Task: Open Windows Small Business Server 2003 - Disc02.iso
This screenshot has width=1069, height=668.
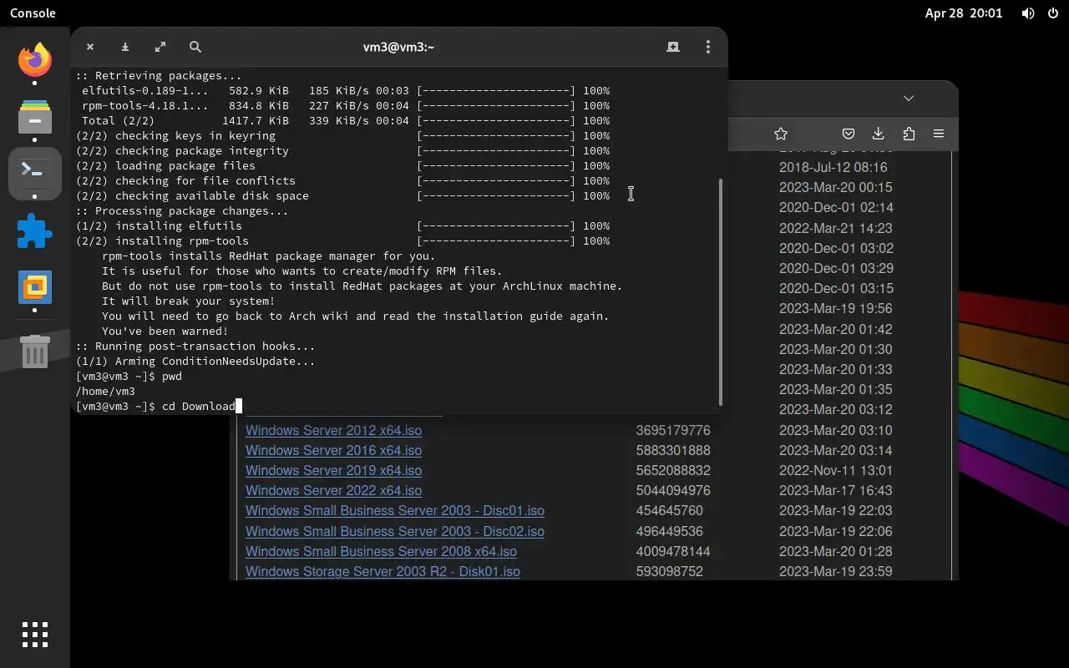Action: 395,531
